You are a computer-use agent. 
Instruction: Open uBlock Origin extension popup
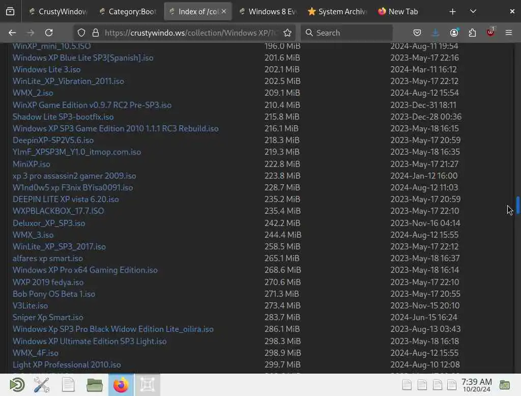point(490,32)
